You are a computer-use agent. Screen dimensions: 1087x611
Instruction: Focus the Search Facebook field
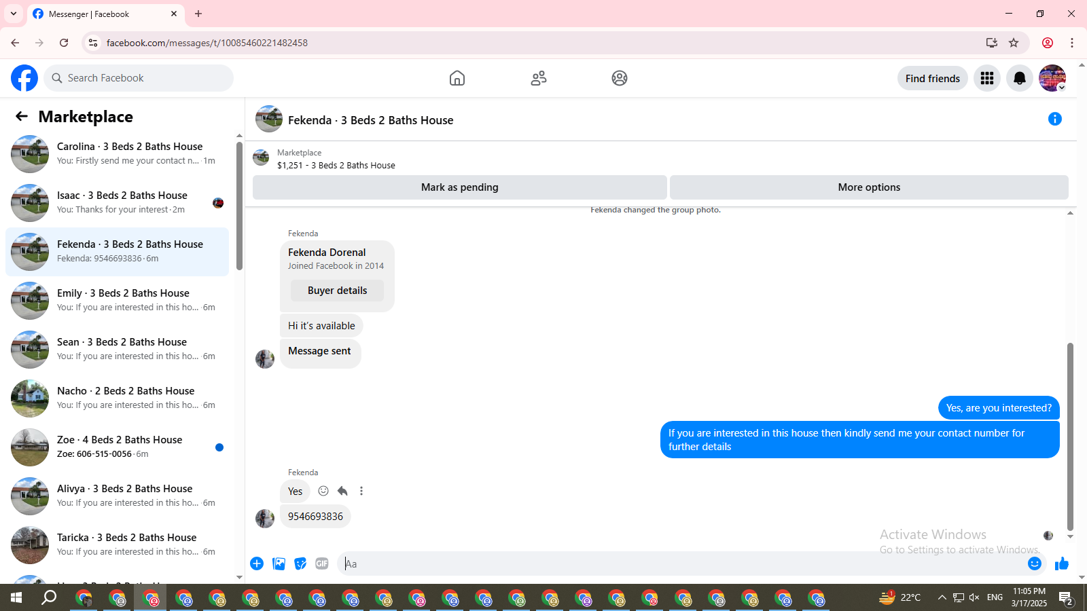point(139,78)
